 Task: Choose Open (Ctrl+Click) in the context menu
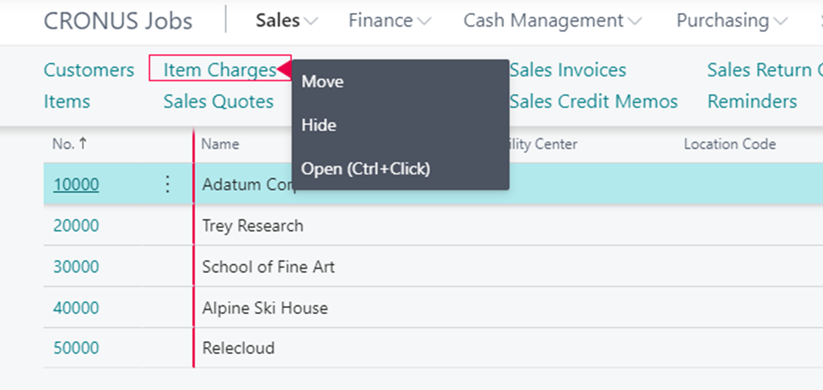(x=365, y=168)
